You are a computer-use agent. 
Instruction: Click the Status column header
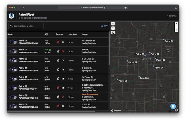coord(85,34)
